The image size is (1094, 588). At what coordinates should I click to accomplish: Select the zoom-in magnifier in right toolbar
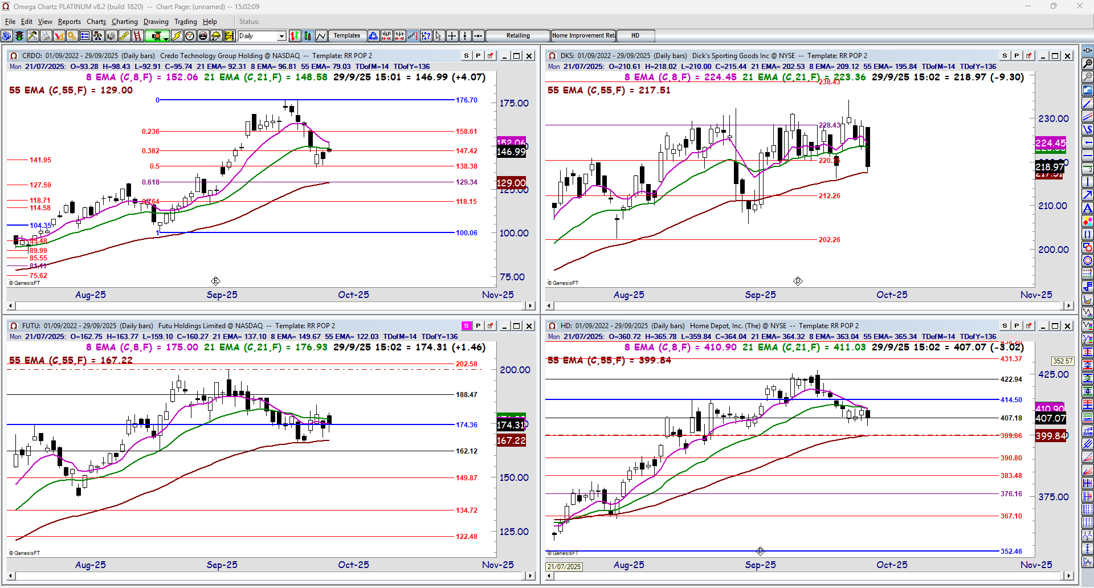(1088, 64)
